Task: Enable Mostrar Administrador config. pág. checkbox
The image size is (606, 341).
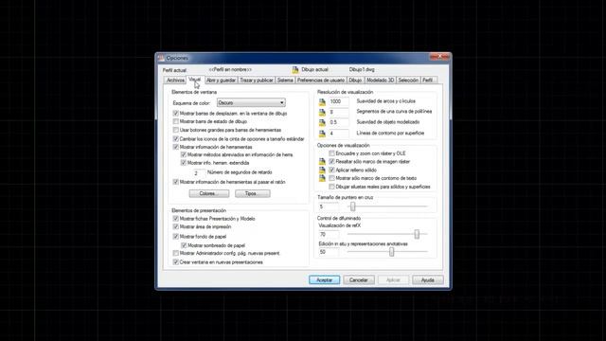Action: (176, 253)
